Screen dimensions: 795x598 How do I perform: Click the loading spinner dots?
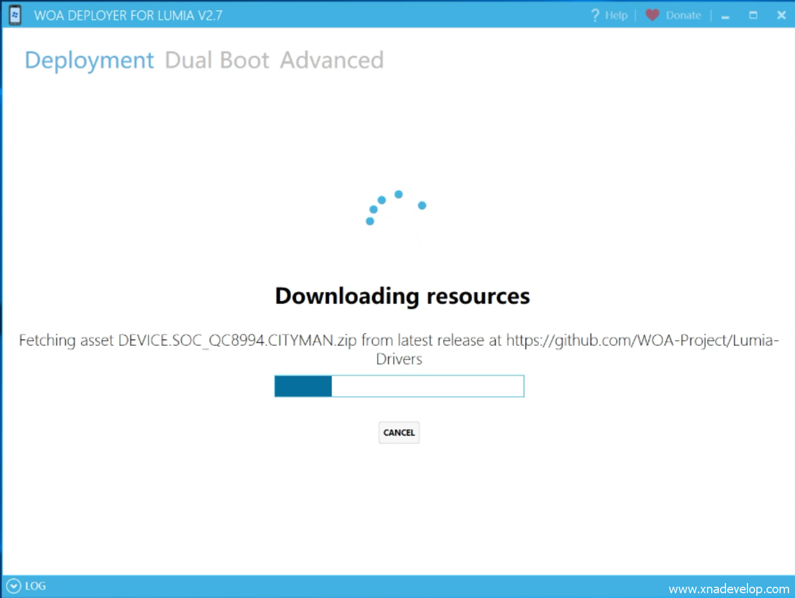(396, 208)
